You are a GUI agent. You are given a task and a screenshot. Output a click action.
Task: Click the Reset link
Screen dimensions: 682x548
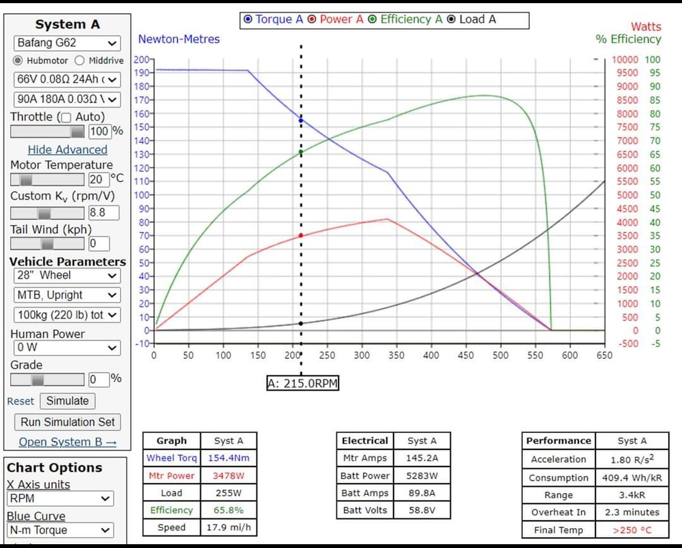pos(21,401)
